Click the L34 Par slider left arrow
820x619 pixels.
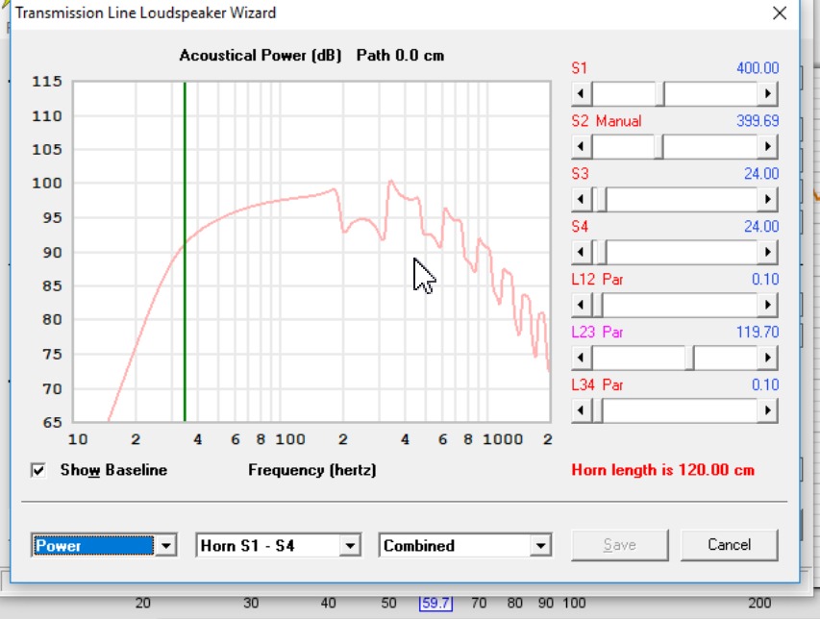[581, 410]
